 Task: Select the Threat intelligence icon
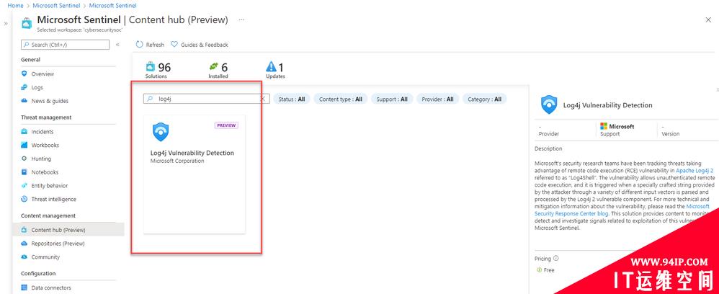pos(24,199)
